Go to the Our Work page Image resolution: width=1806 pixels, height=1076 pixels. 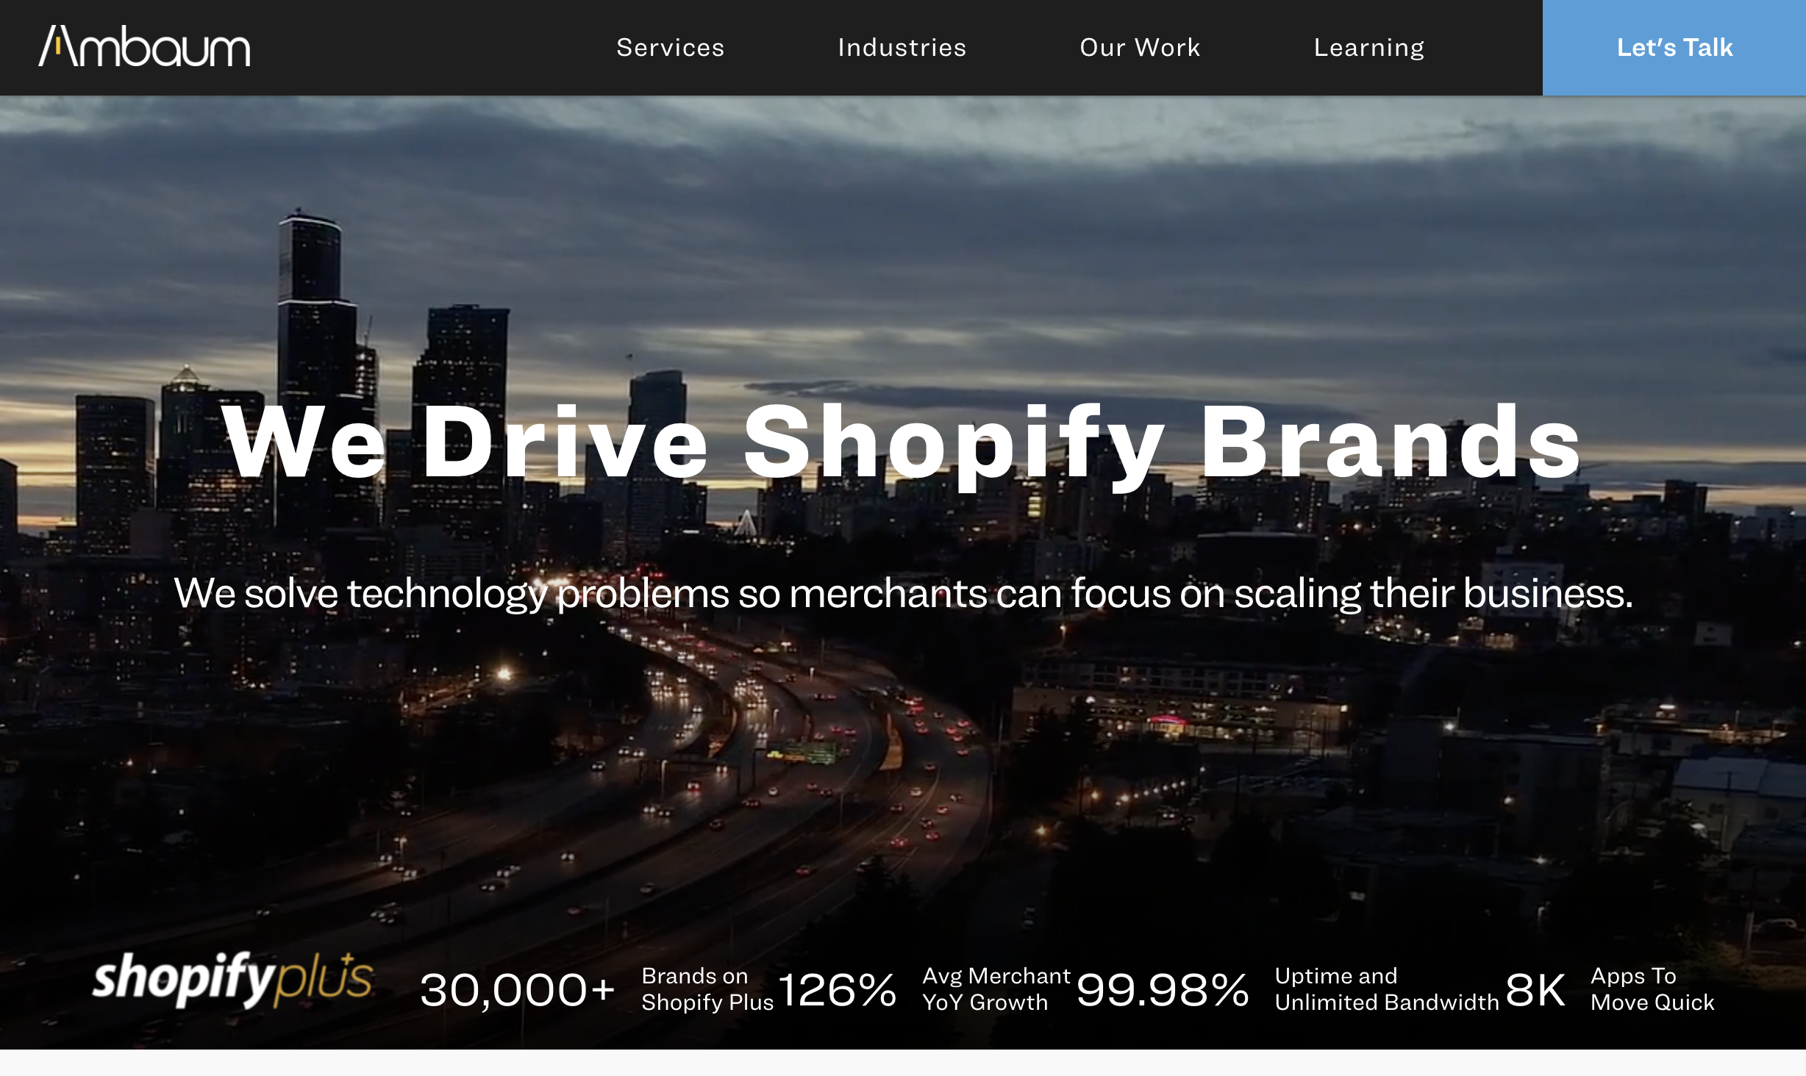point(1139,48)
